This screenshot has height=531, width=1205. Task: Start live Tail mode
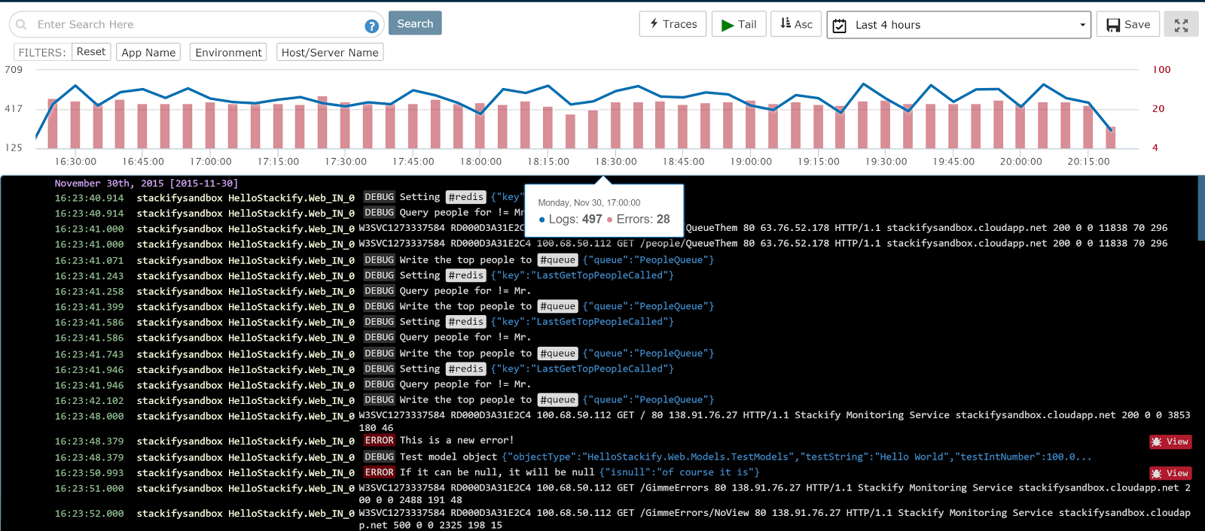coord(739,24)
